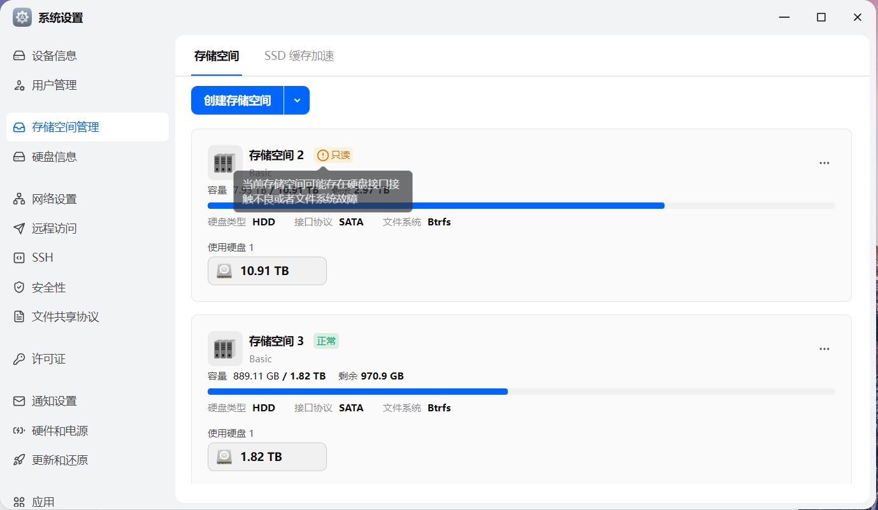Viewport: 878px width, 510px height.
Task: Open 许可证 key icon
Action: click(19, 359)
